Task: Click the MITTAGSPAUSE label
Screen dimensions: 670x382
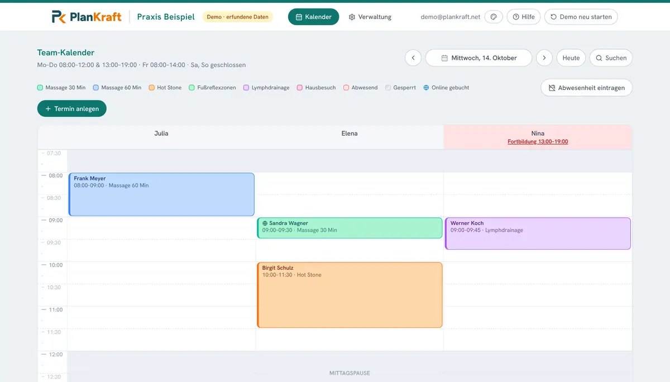Action: coord(350,373)
